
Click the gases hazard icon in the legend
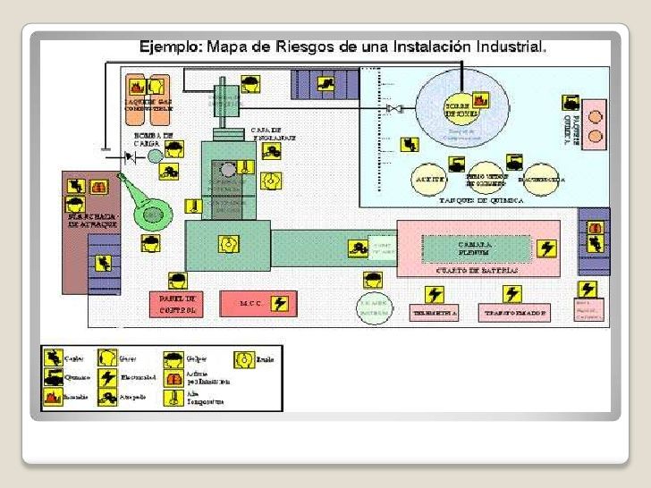click(x=107, y=358)
